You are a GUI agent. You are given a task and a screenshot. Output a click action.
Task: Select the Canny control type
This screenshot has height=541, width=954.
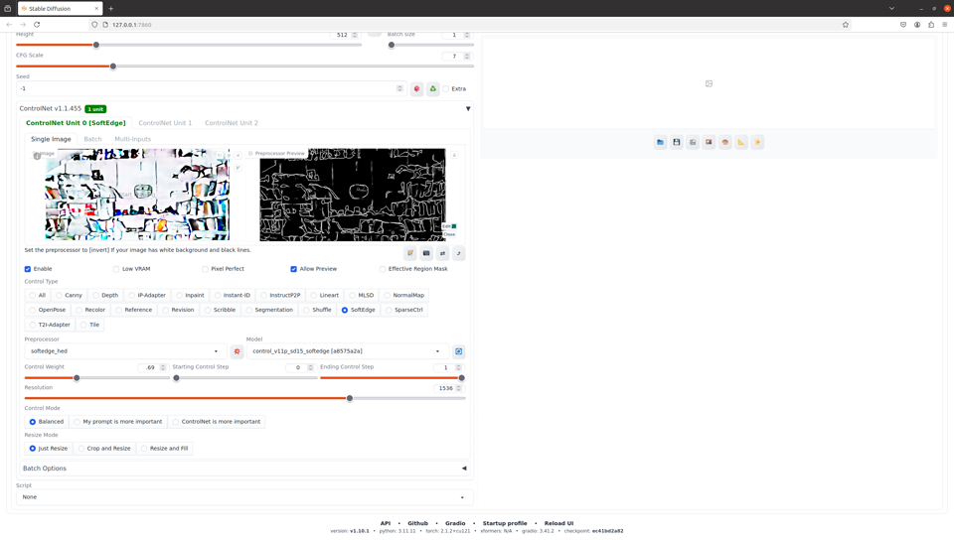[x=69, y=296]
